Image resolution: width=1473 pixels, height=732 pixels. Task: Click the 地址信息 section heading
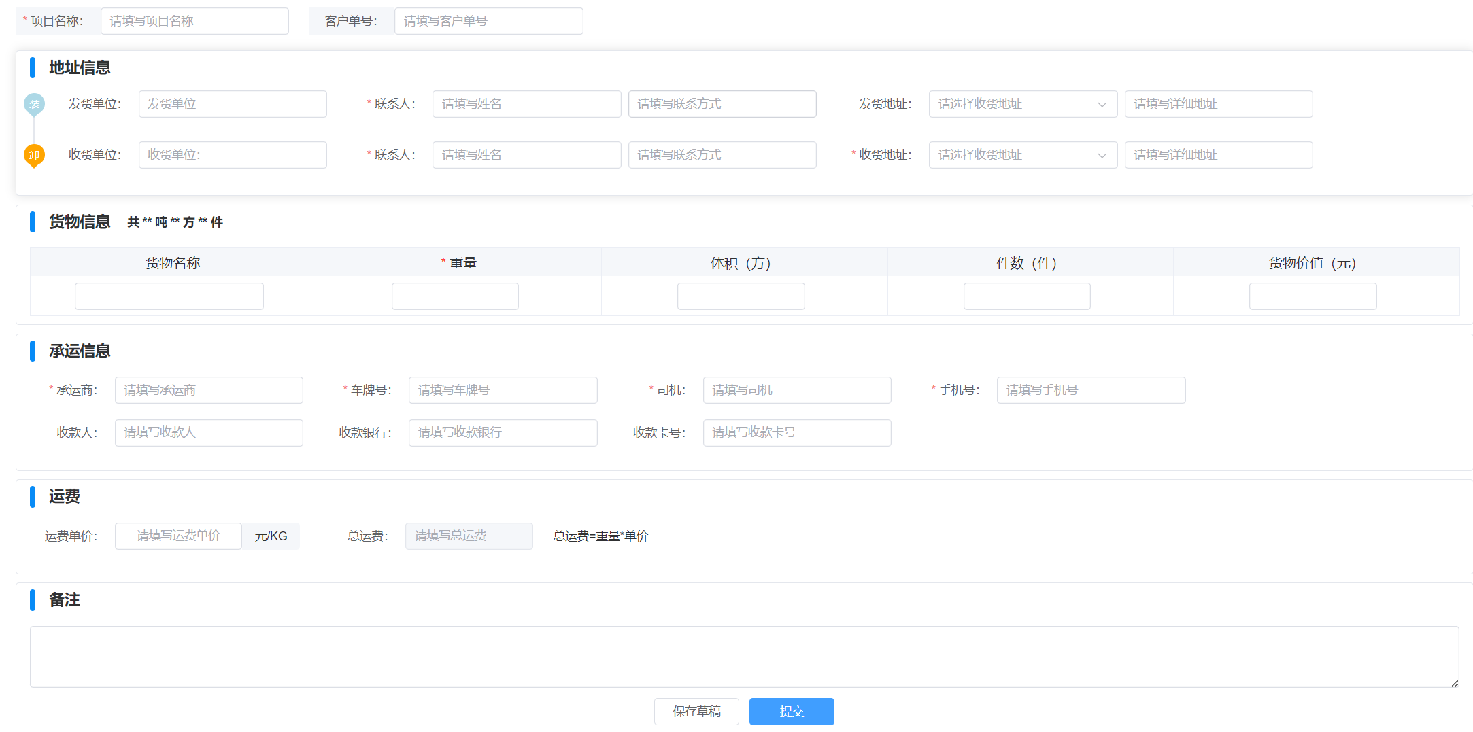click(x=80, y=67)
